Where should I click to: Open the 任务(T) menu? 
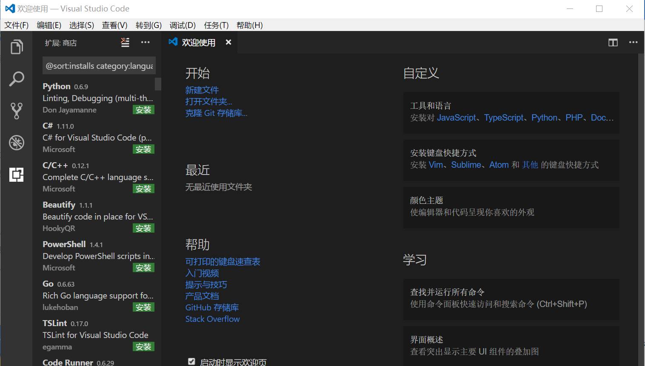point(216,25)
